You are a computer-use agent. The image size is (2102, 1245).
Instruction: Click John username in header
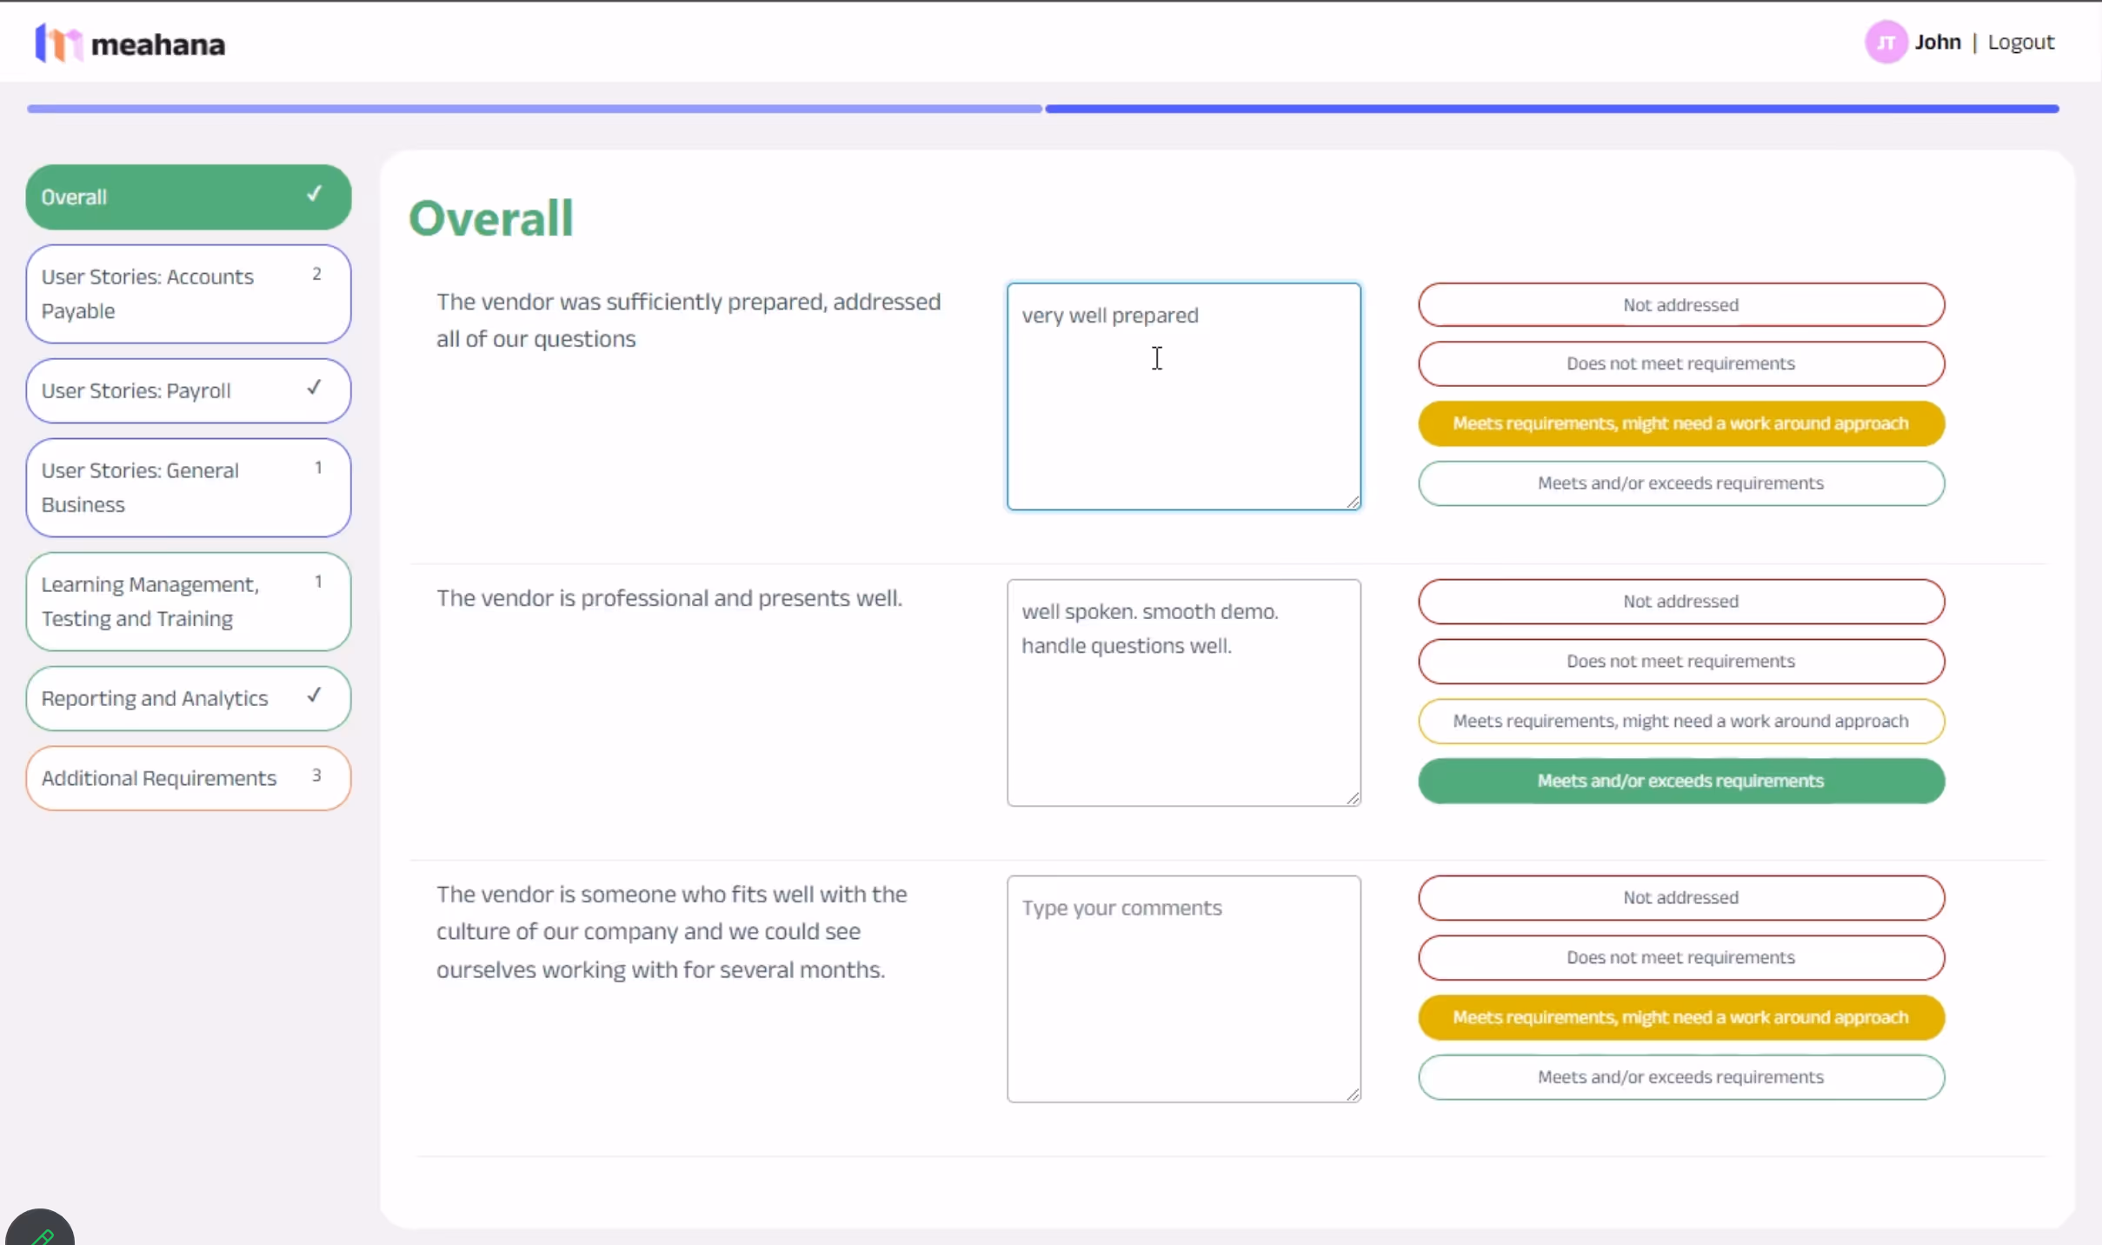1938,42
